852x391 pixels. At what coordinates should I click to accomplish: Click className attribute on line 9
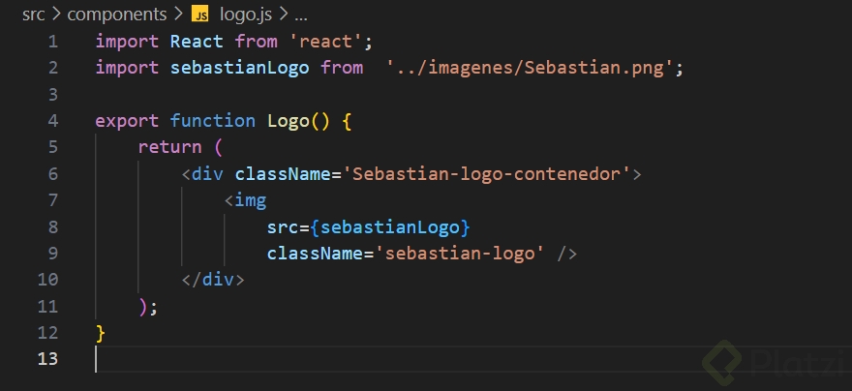(x=316, y=254)
